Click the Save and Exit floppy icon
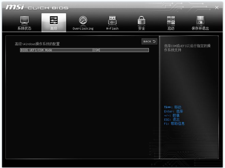This screenshot has height=168, width=225. 200,20
